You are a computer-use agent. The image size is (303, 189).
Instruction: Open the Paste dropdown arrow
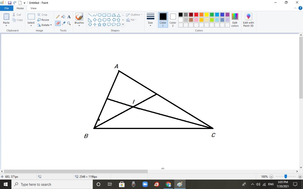coord(6,26)
